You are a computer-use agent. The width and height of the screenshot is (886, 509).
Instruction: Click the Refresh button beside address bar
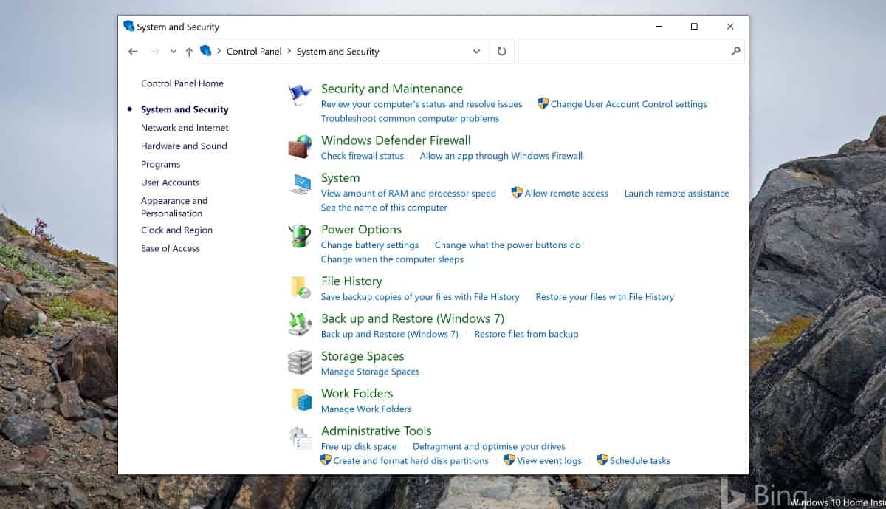pyautogui.click(x=502, y=52)
